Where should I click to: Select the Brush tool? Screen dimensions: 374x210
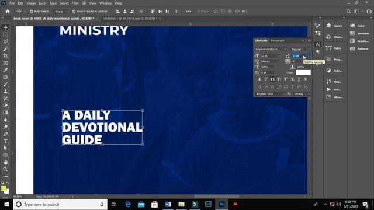pyautogui.click(x=5, y=85)
